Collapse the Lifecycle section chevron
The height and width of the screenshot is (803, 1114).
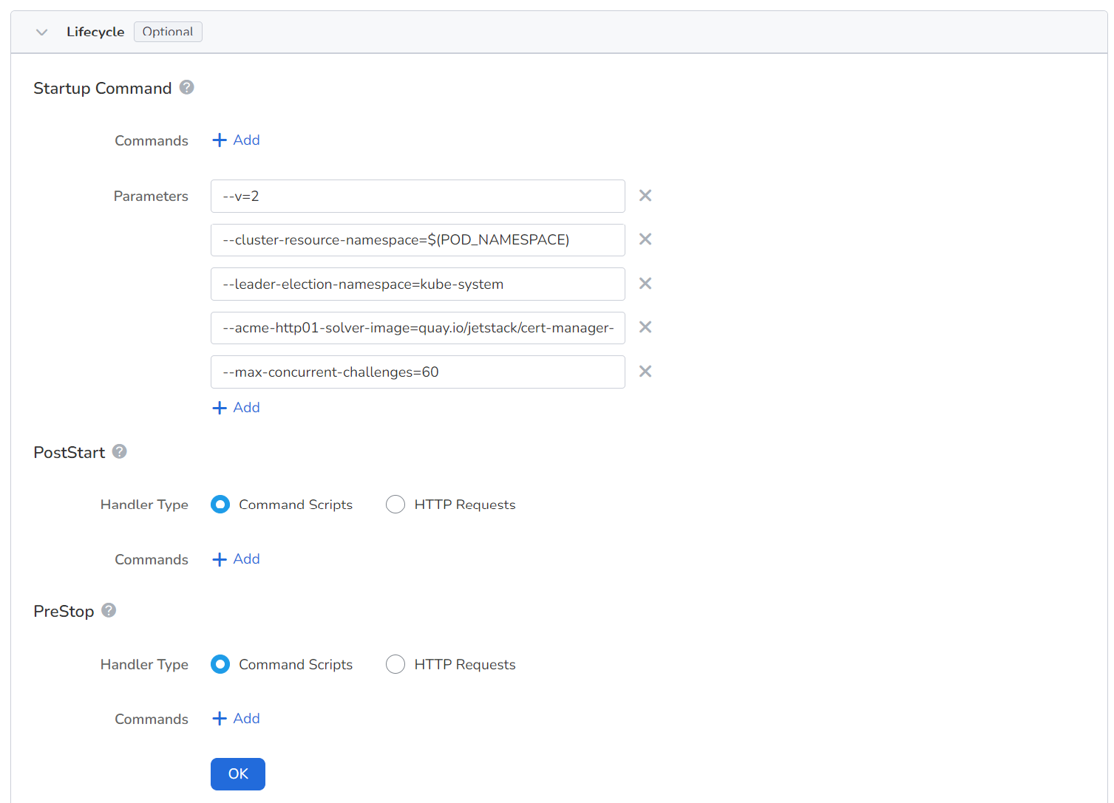click(x=42, y=32)
